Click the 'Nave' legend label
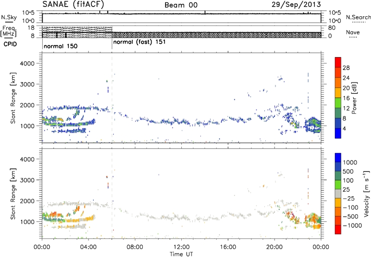Image resolution: width=371 pixels, height=257 pixels. pyautogui.click(x=353, y=32)
